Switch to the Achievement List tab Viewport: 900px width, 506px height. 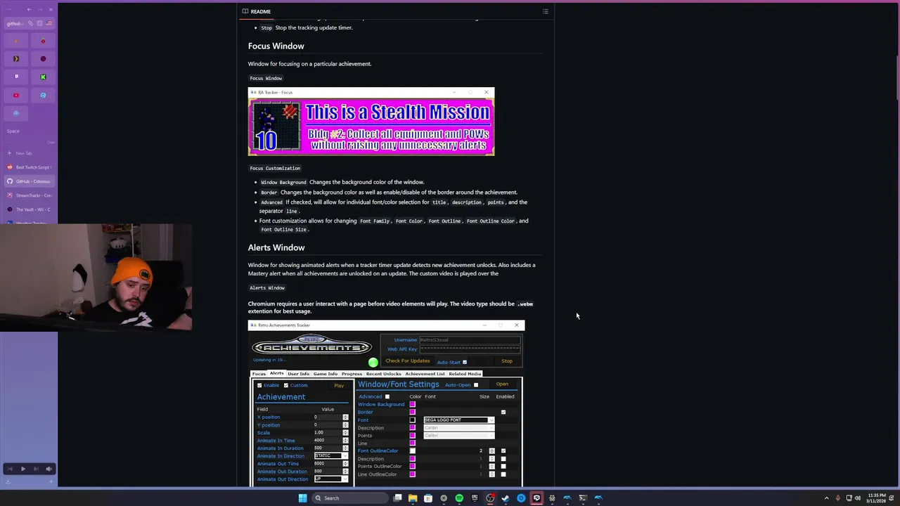point(425,374)
